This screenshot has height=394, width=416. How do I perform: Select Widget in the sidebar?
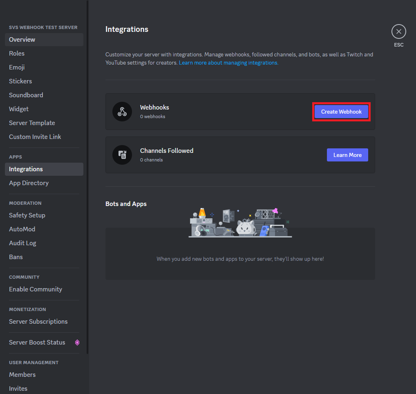click(44, 109)
